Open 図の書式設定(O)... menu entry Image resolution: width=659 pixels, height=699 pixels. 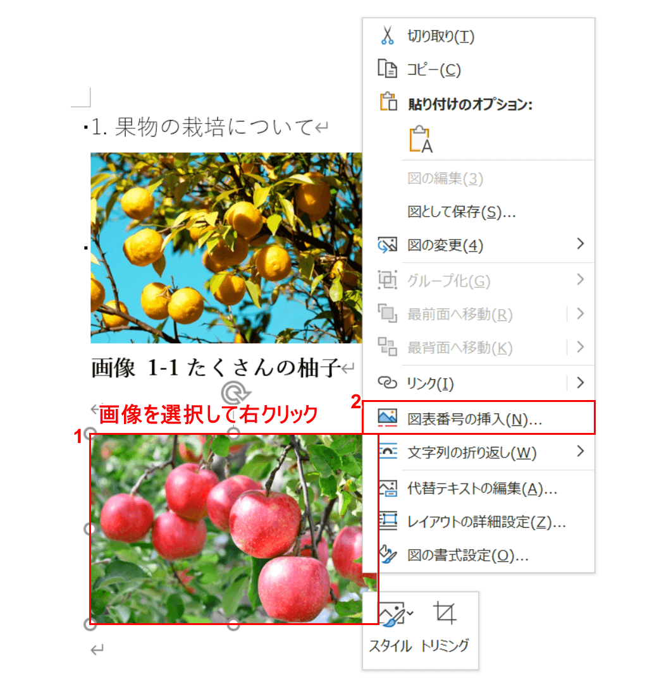click(x=478, y=555)
